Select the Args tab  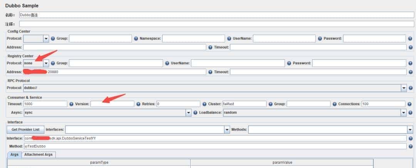(15, 155)
